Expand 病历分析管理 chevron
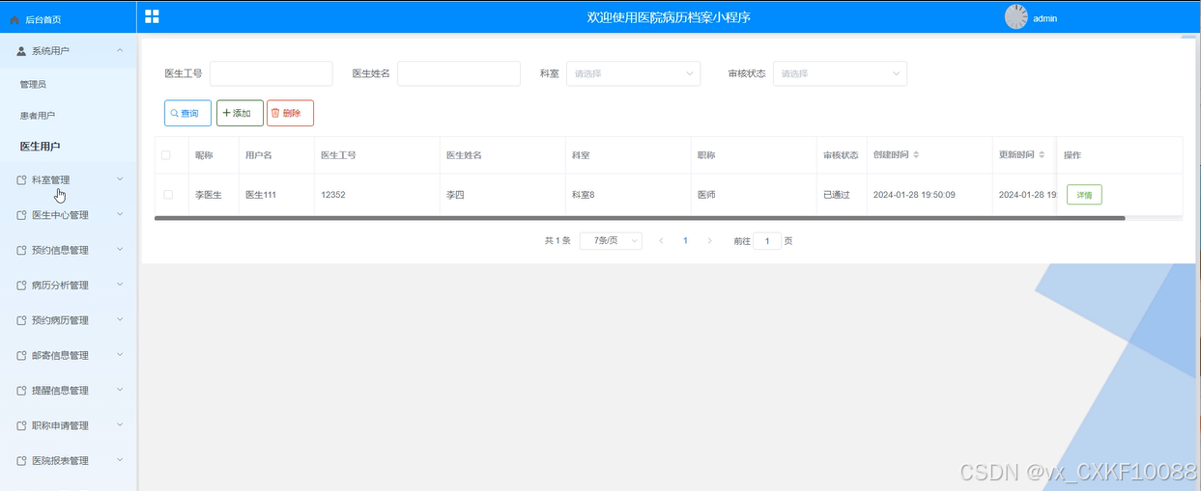Viewport: 1201px width, 491px height. pos(120,285)
